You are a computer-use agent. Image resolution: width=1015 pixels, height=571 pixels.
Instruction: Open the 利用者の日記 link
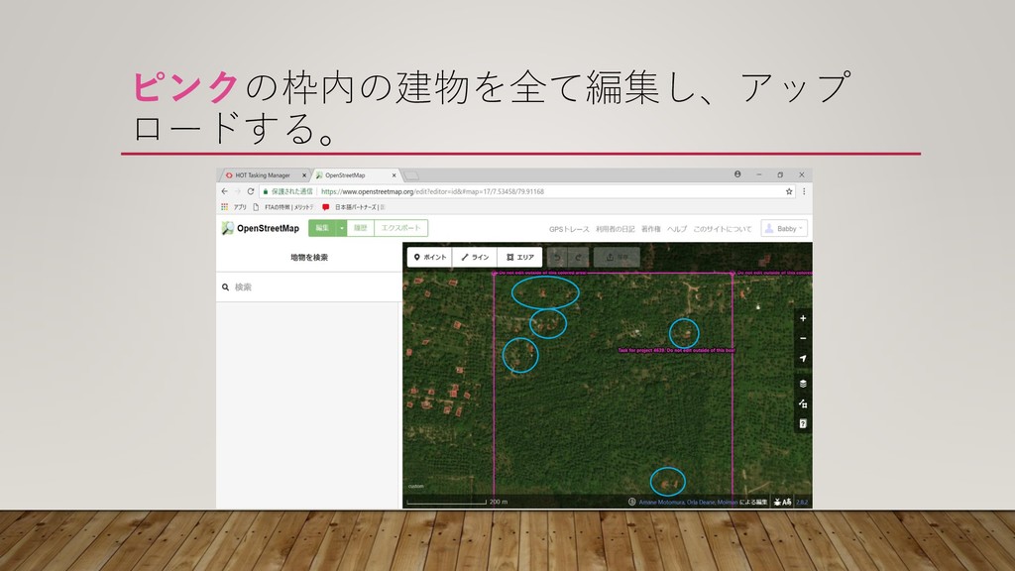[x=615, y=229]
